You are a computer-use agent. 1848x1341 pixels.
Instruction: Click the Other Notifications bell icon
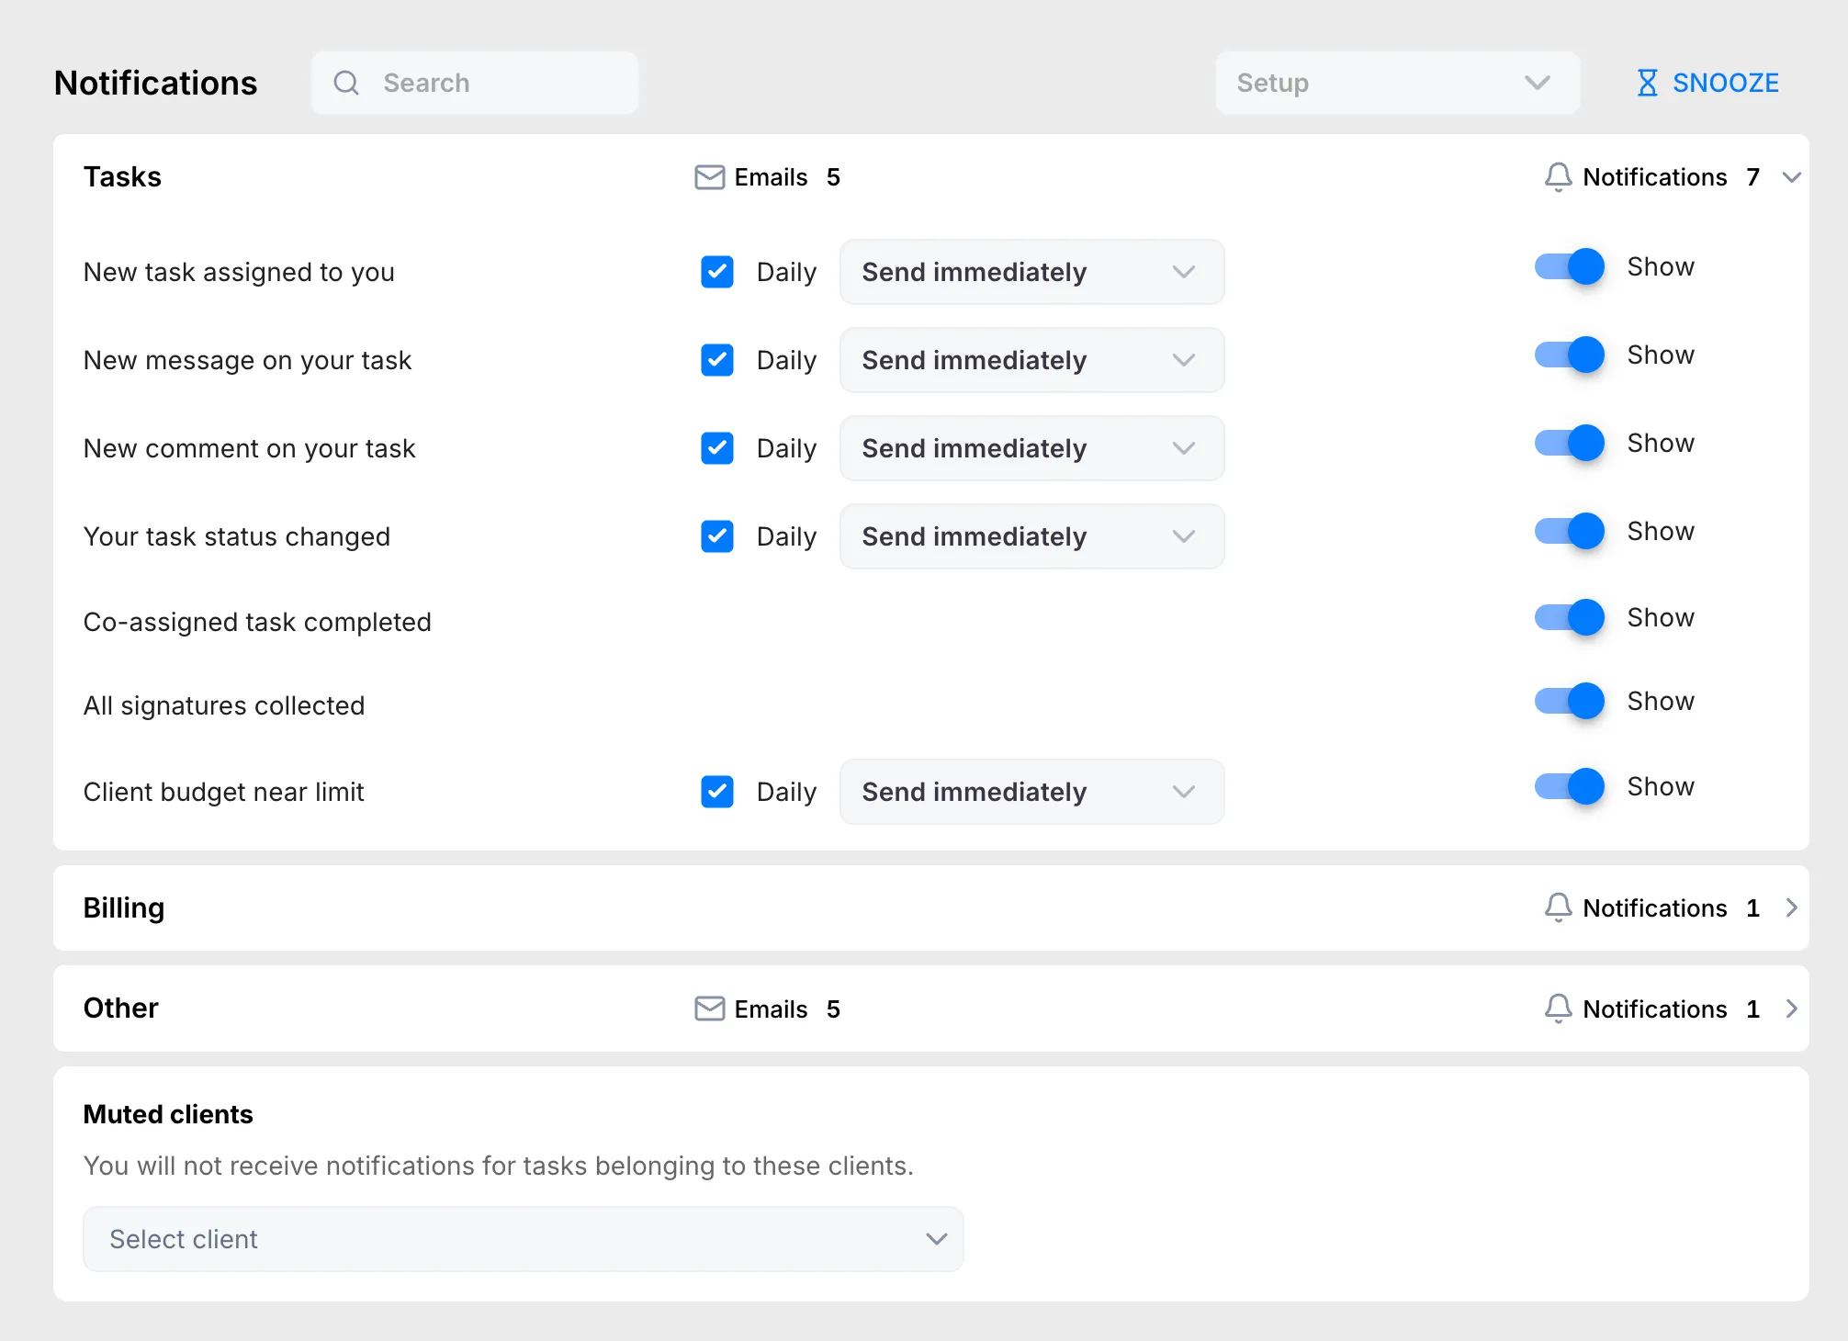pos(1558,1009)
